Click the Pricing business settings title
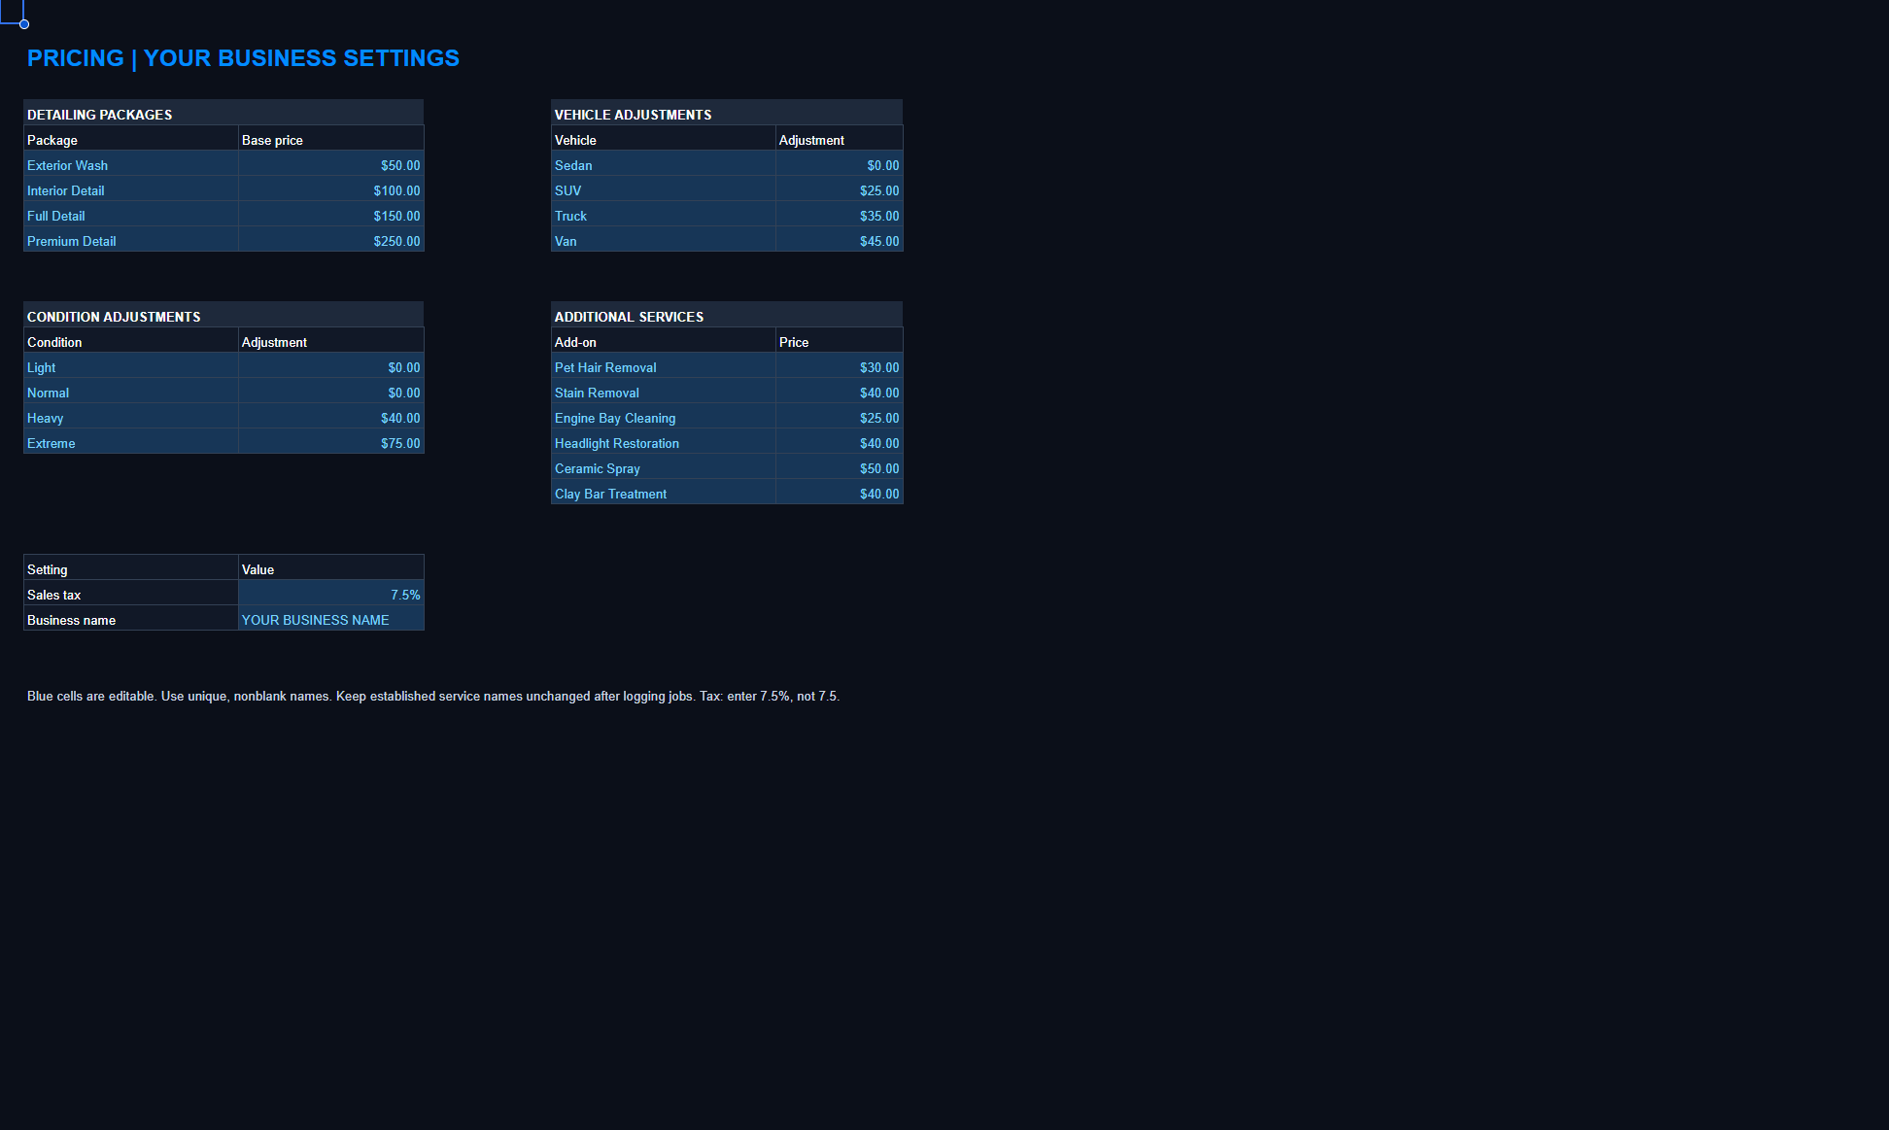This screenshot has width=1889, height=1130. 243,58
